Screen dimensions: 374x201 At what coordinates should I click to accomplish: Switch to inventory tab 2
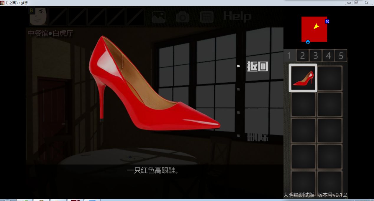(302, 55)
